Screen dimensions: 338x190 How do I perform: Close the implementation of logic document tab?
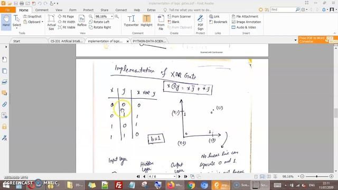[127, 41]
